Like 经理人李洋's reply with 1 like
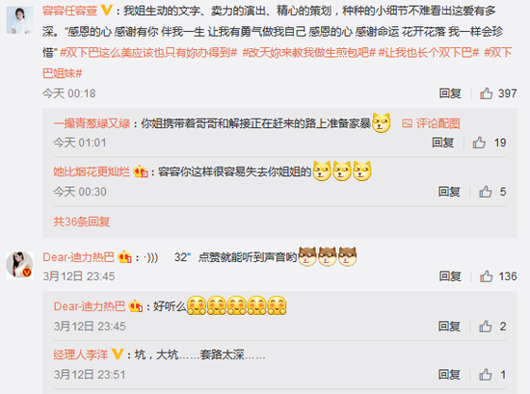 (x=485, y=375)
